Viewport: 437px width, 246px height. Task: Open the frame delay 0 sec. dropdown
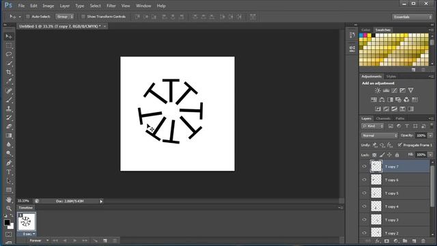coord(29,234)
